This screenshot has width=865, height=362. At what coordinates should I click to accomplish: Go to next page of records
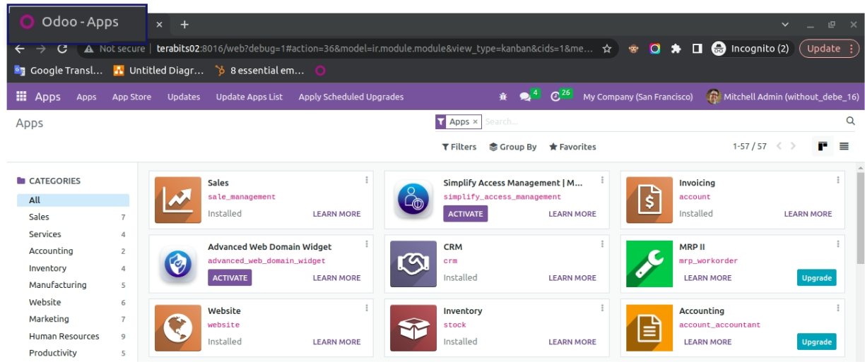[793, 146]
